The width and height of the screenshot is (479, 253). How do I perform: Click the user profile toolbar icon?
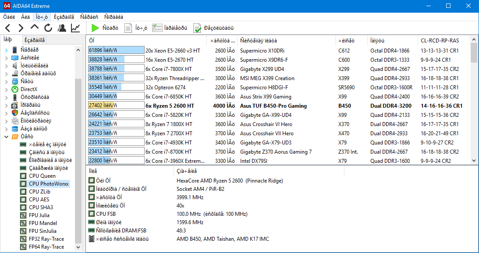62,28
